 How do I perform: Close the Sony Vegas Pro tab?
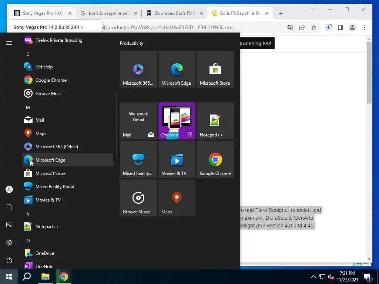coord(70,13)
